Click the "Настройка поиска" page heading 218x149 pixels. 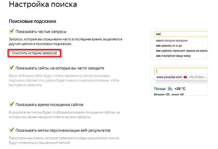pos(43,5)
